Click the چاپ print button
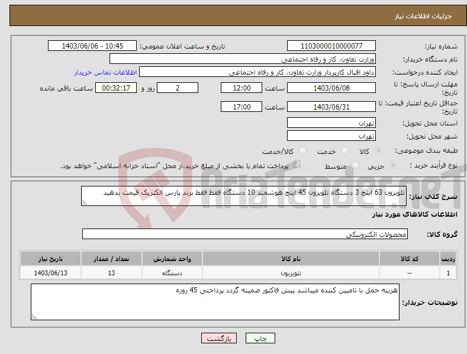The image size is (467, 354). (260, 338)
